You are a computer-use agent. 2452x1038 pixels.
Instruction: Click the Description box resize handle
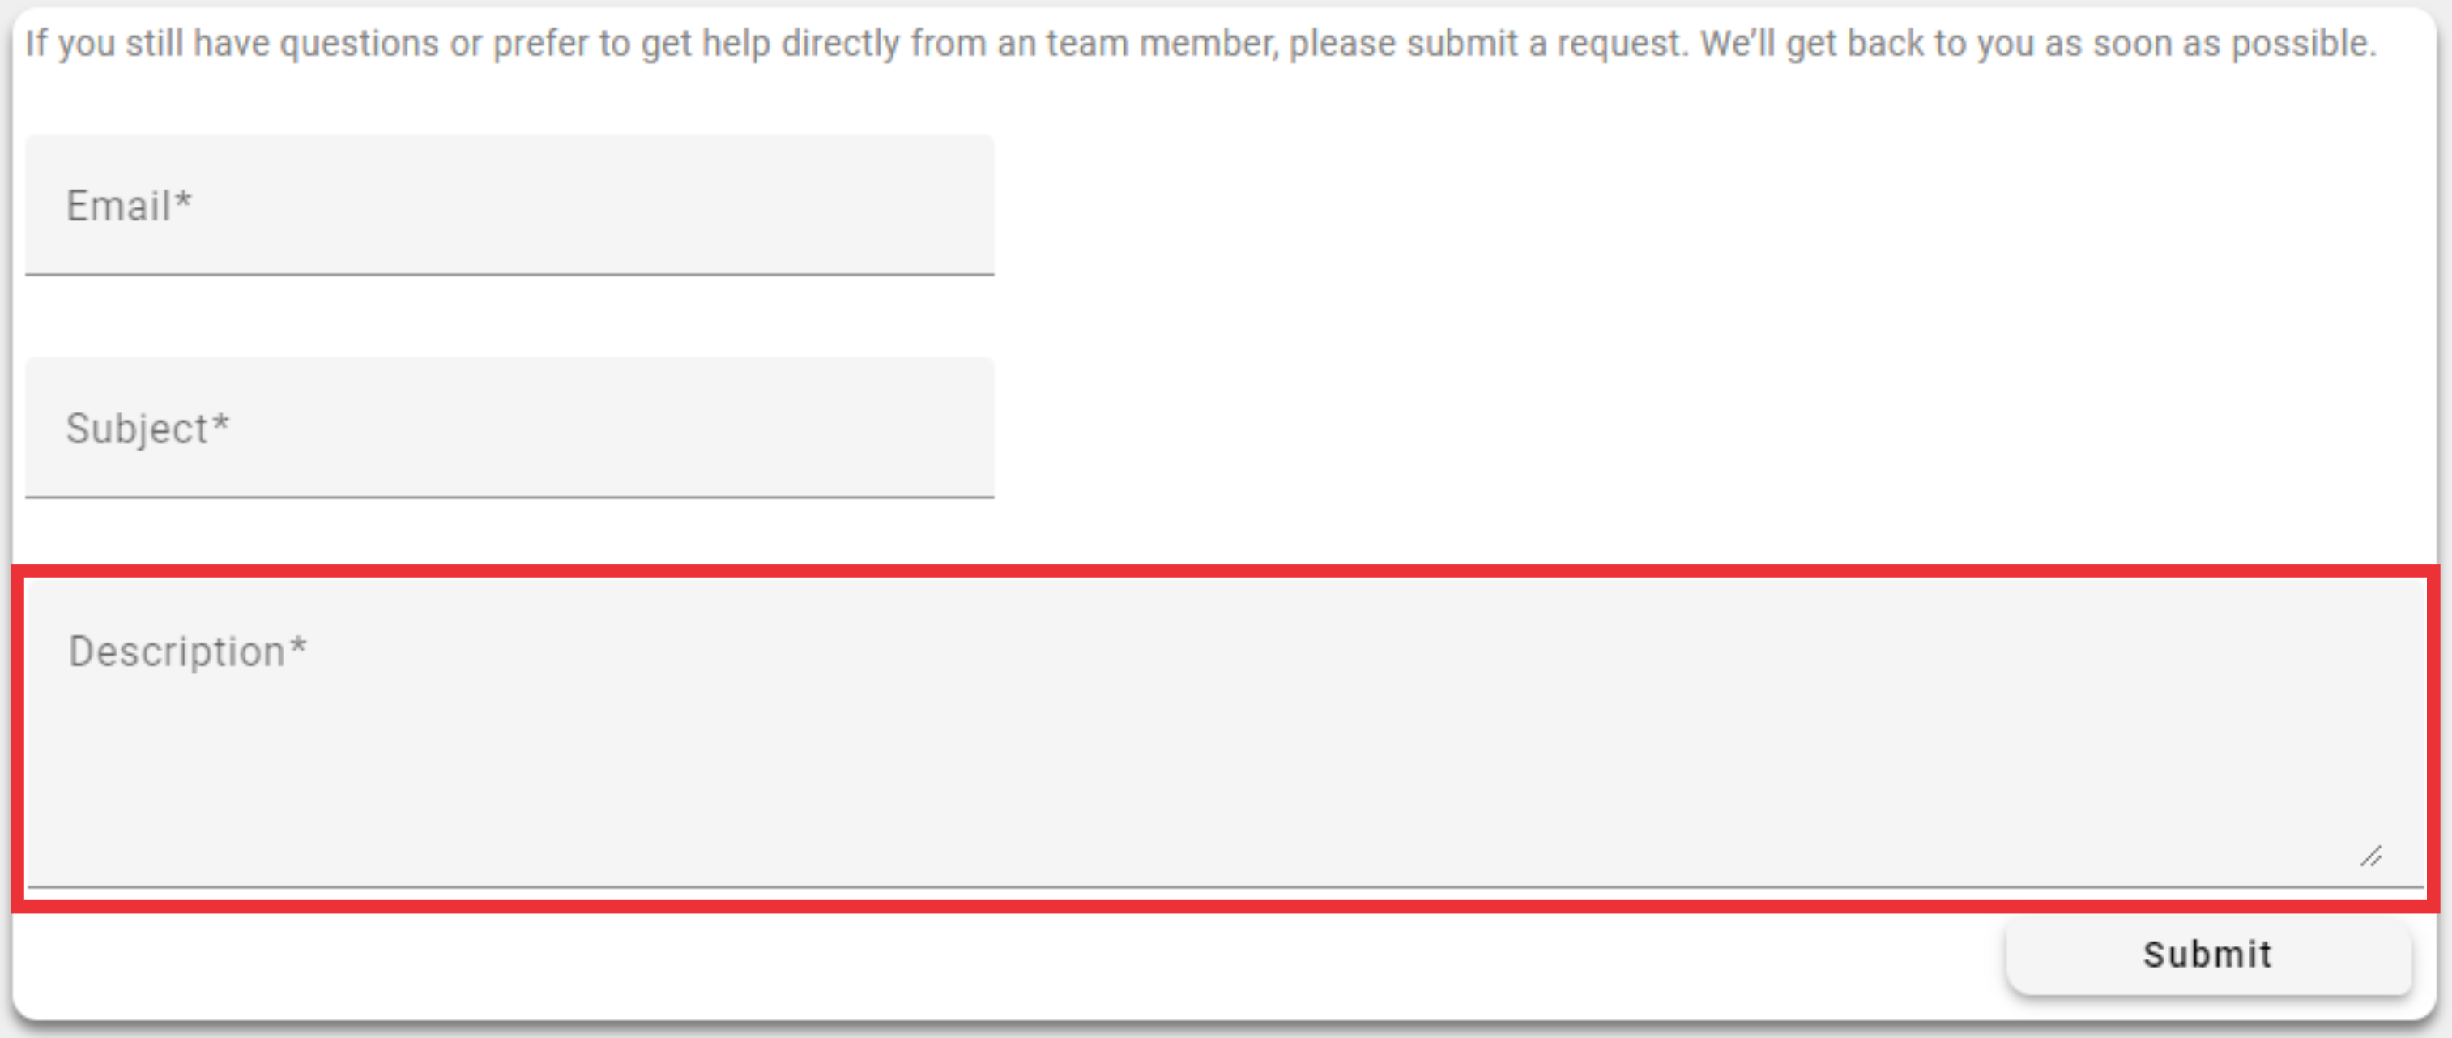click(2370, 856)
